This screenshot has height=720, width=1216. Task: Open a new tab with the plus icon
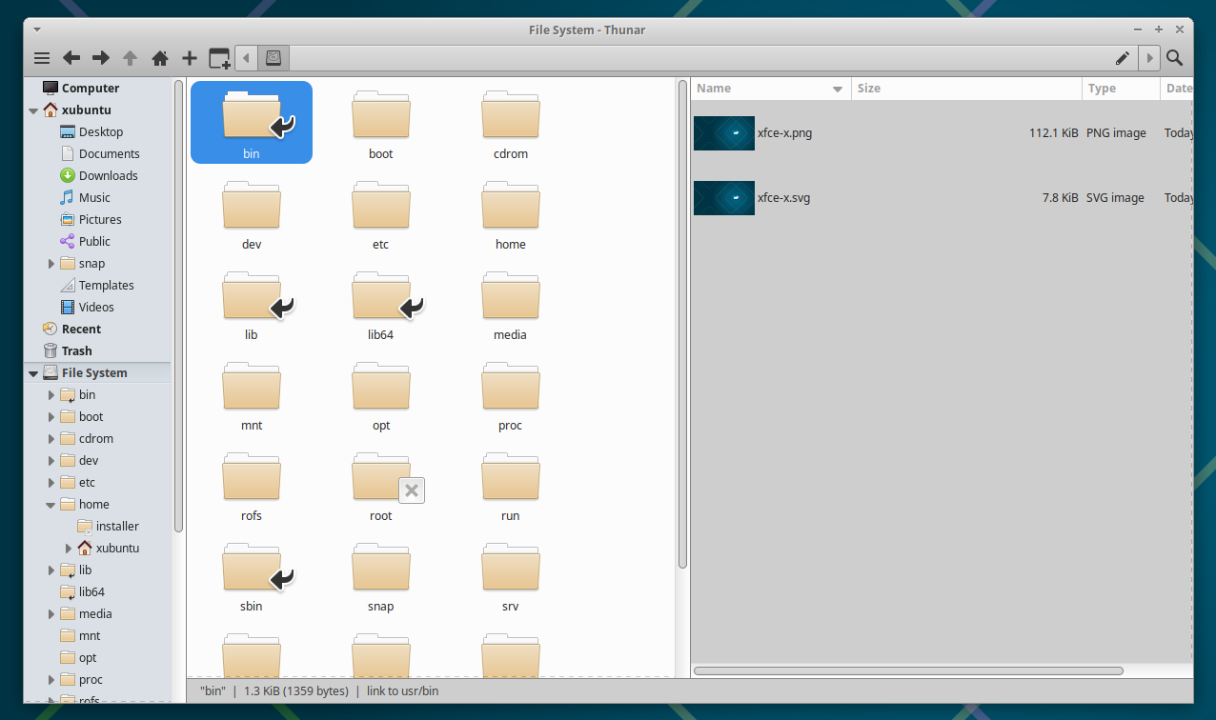[189, 57]
